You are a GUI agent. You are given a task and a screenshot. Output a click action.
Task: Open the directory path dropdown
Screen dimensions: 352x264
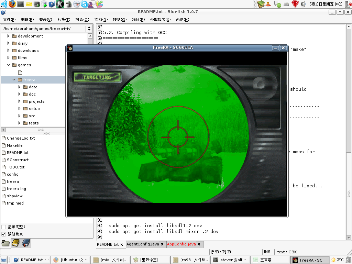[x=89, y=29]
